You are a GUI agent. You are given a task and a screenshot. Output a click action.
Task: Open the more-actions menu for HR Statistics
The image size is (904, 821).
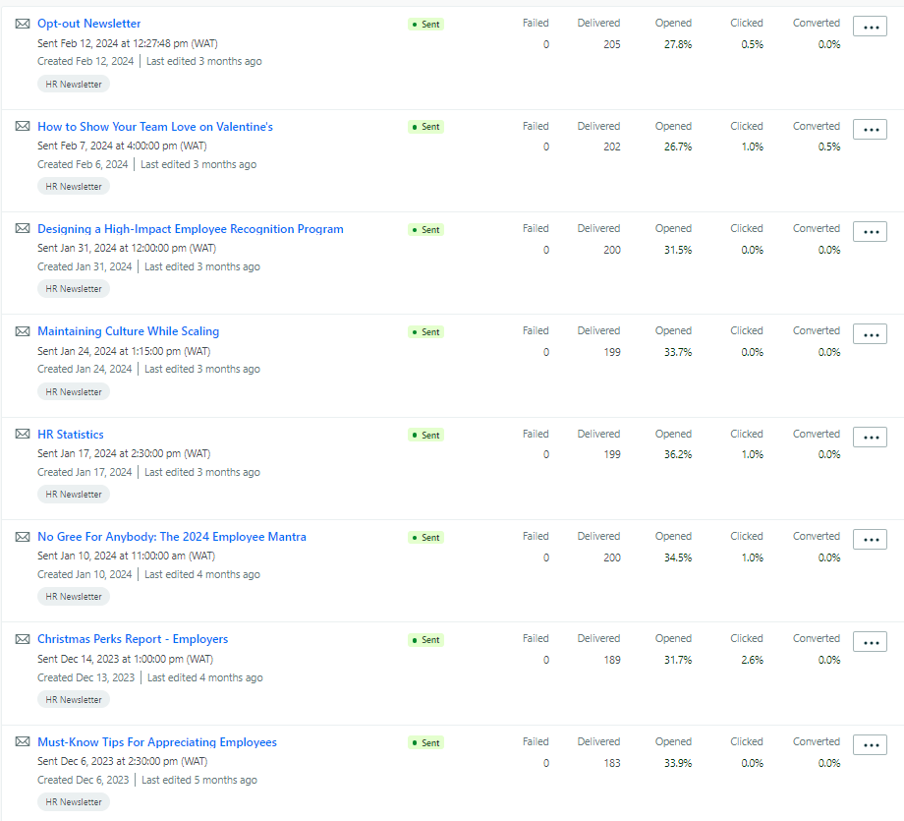click(x=870, y=438)
